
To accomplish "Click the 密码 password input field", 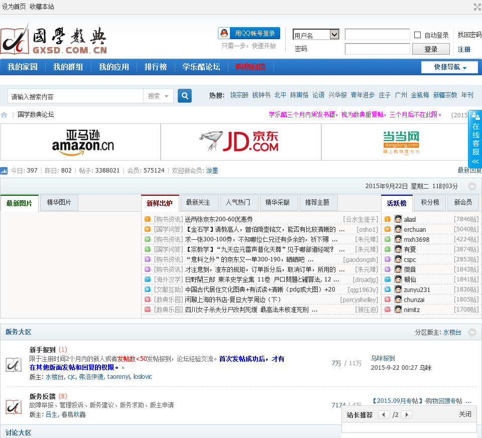I will (x=377, y=49).
